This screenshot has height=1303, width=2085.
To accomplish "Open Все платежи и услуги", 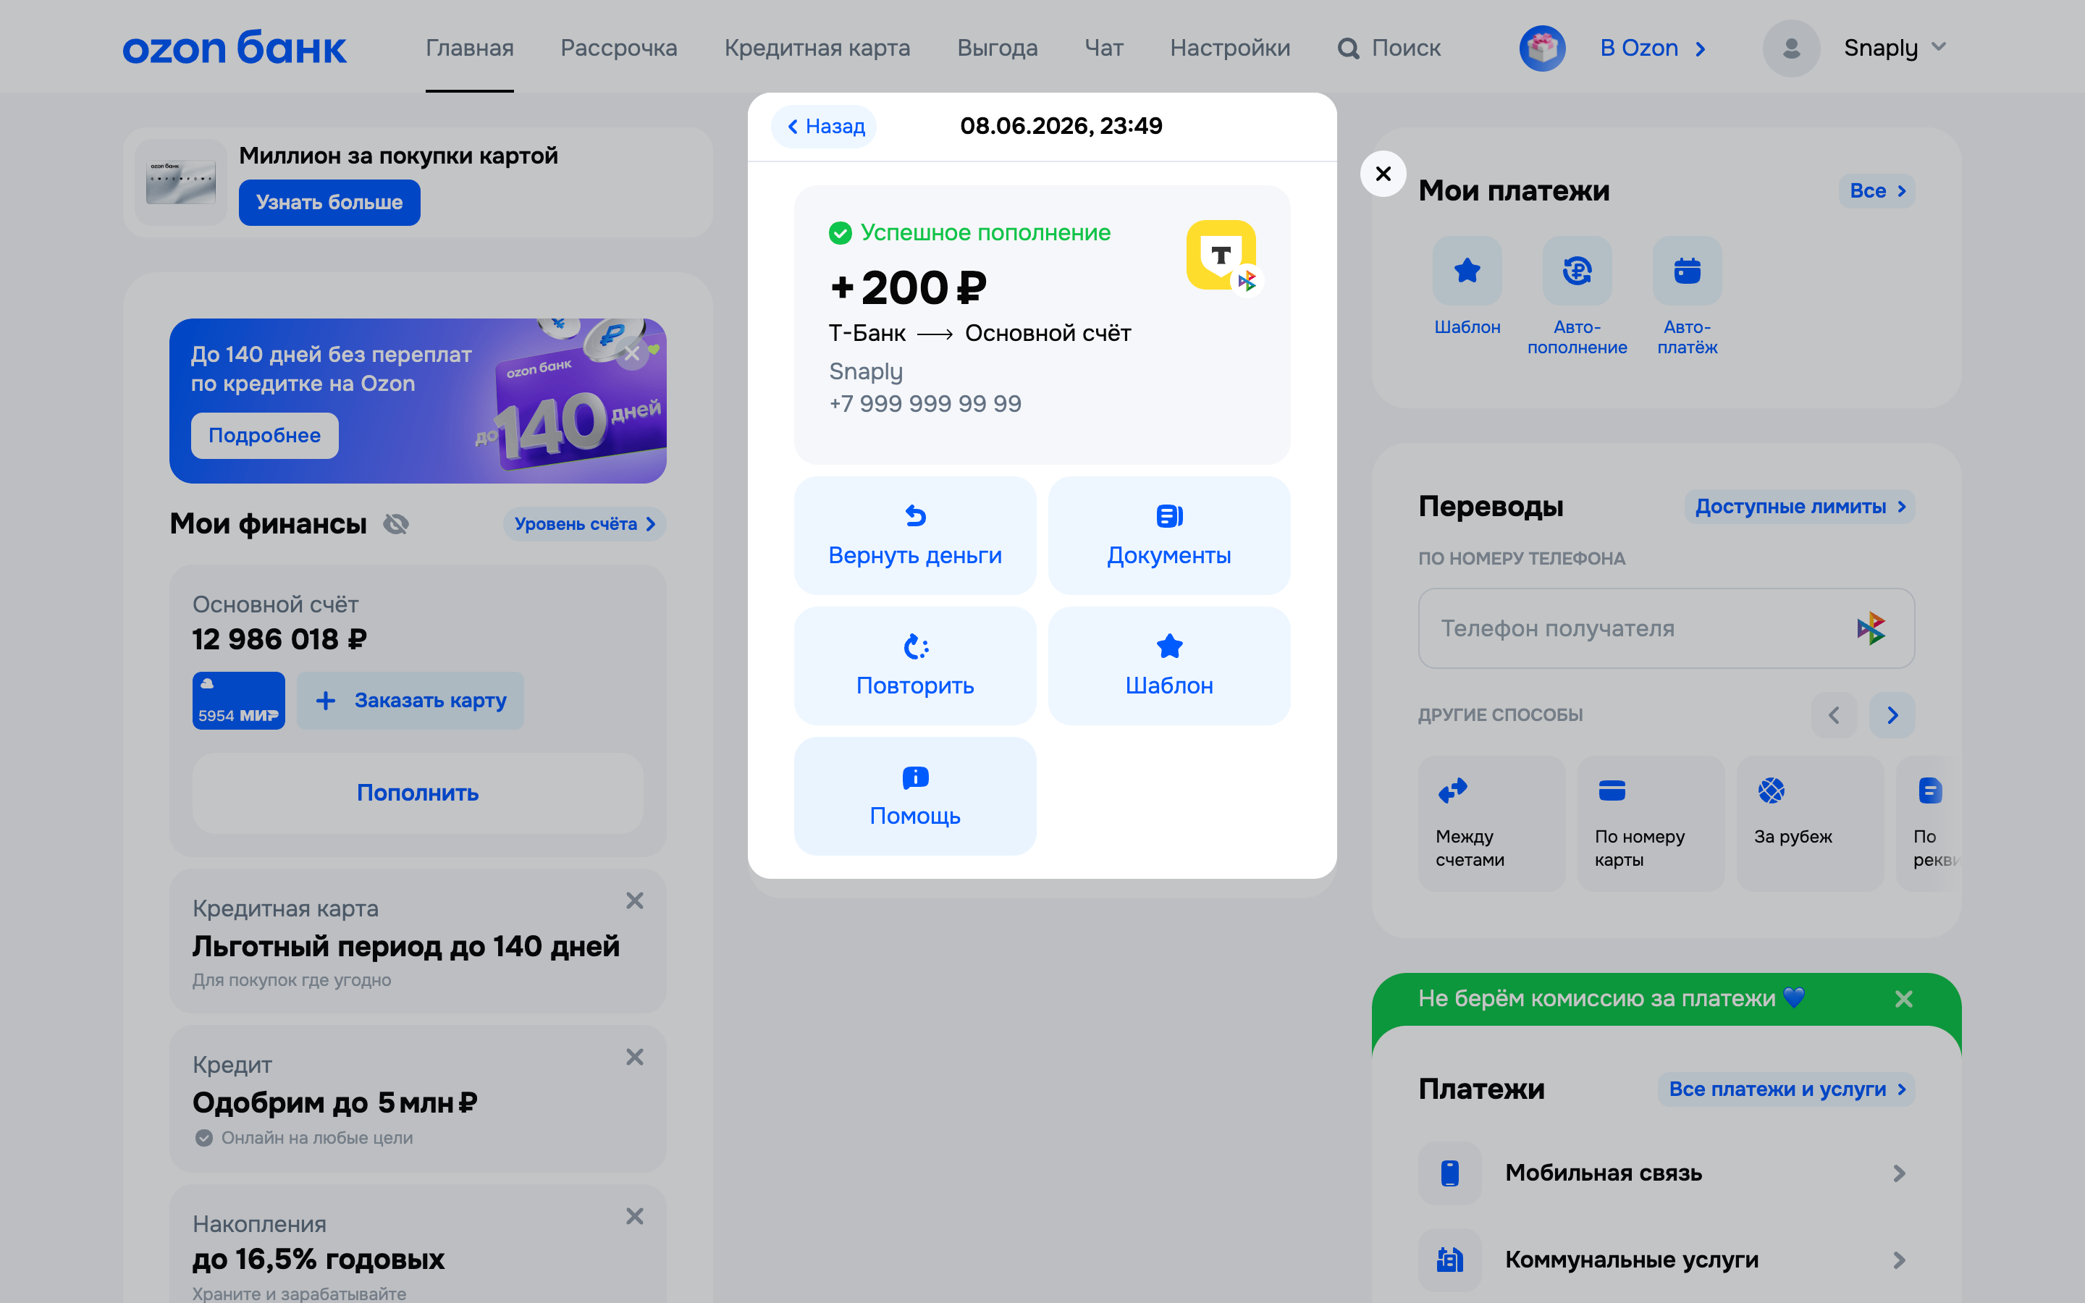I will [x=1786, y=1089].
